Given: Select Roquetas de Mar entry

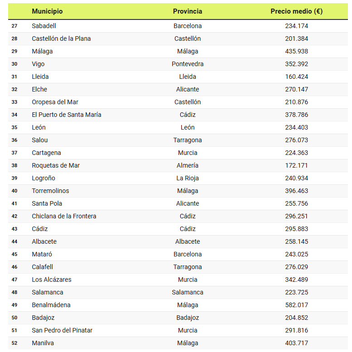Looking at the screenshot, I should [56, 165].
